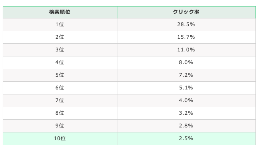Viewport: 262px width, 152px height.
Task: Select the 5位 rank cell
Action: [x=60, y=75]
